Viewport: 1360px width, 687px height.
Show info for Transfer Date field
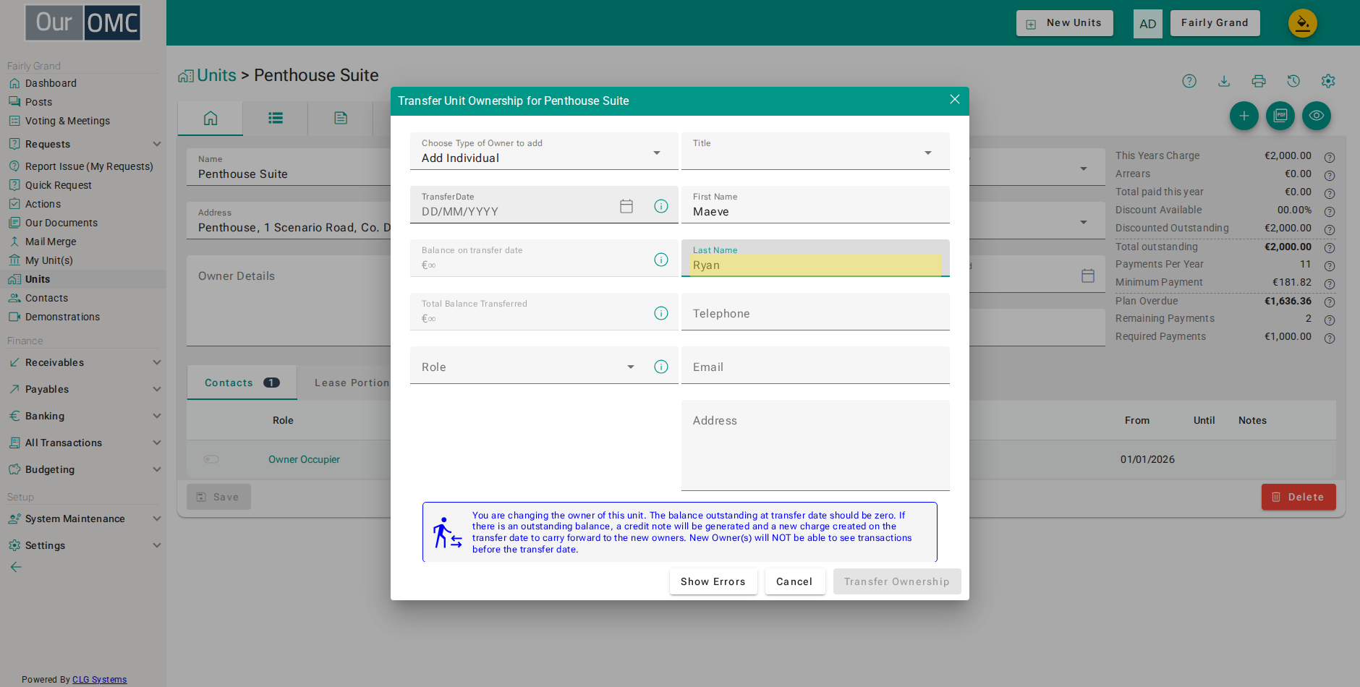coord(661,206)
